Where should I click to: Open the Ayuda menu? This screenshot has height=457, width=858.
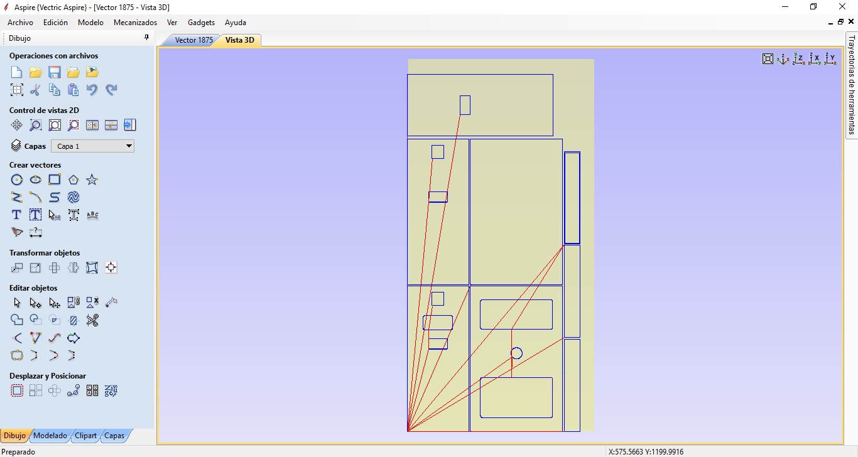click(x=236, y=22)
